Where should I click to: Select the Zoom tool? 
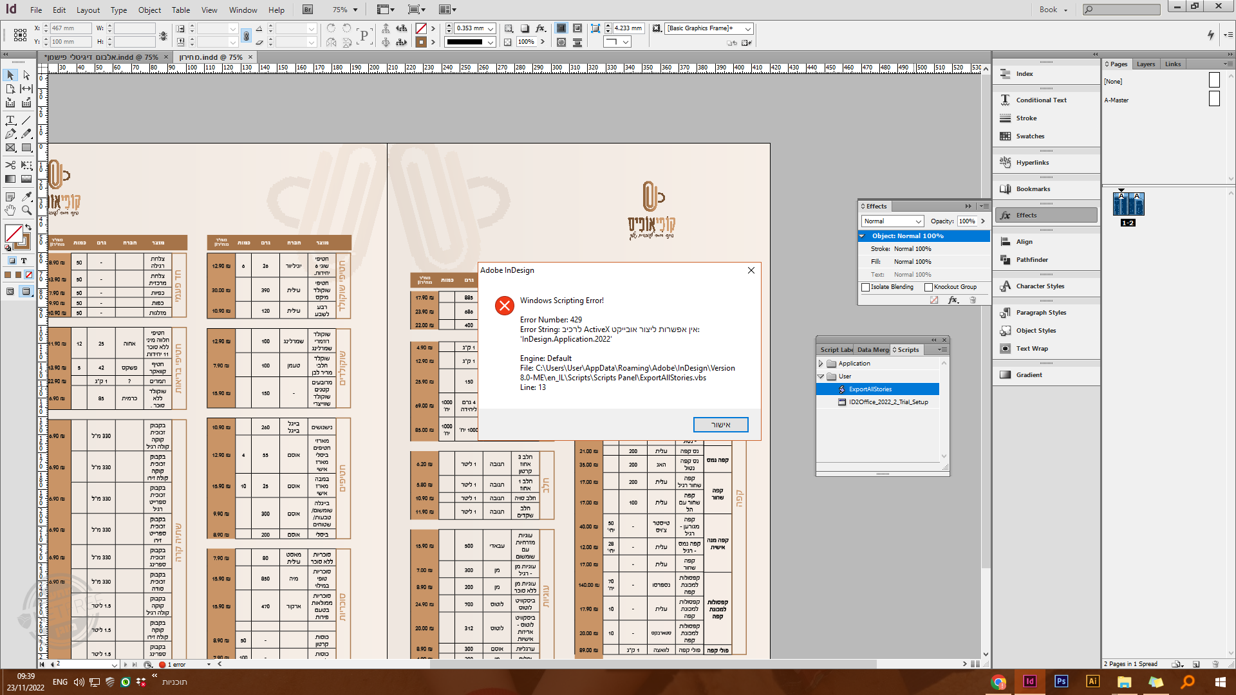tap(26, 210)
